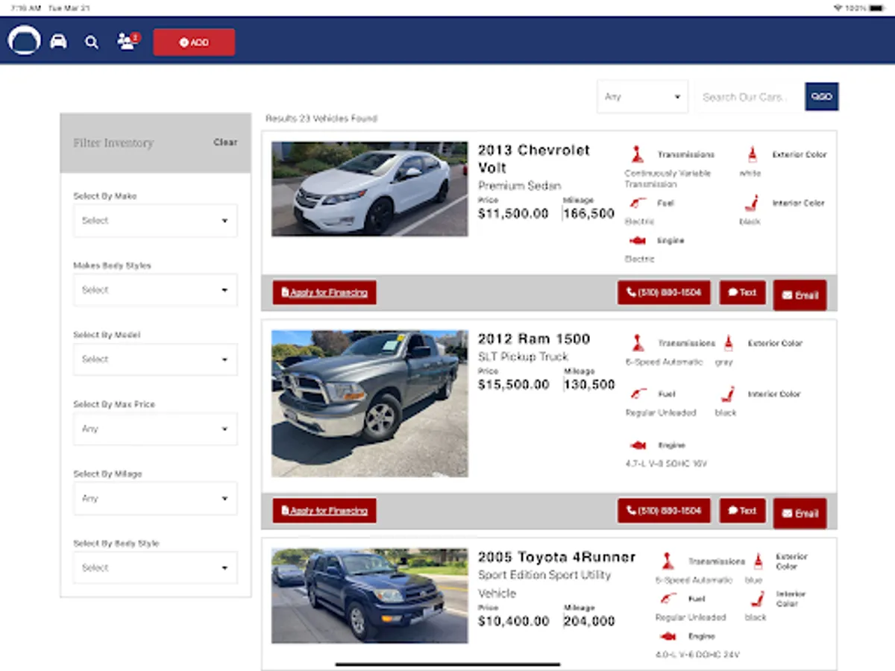
Task: Click the SLT Pickup Truck subtitle
Action: point(523,356)
